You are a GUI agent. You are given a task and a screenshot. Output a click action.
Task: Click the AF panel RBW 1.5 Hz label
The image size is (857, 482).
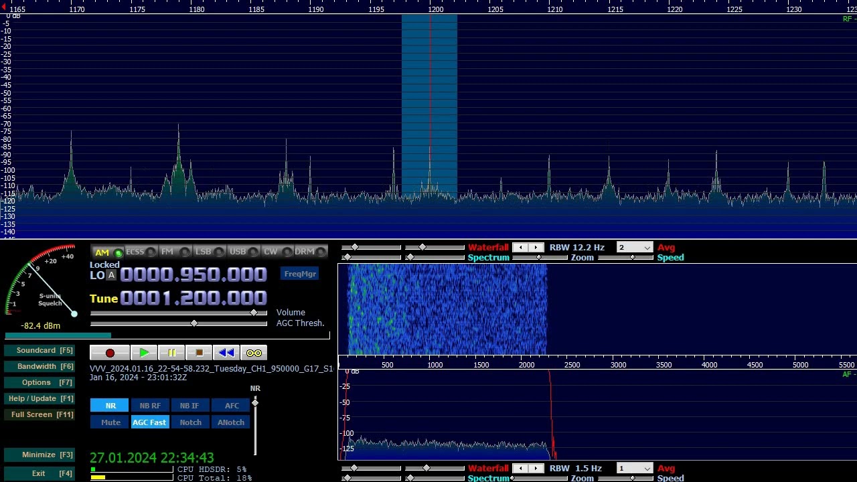click(576, 469)
